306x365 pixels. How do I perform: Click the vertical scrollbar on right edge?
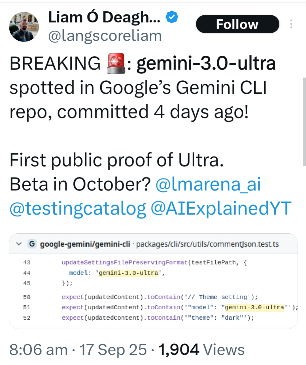304,122
